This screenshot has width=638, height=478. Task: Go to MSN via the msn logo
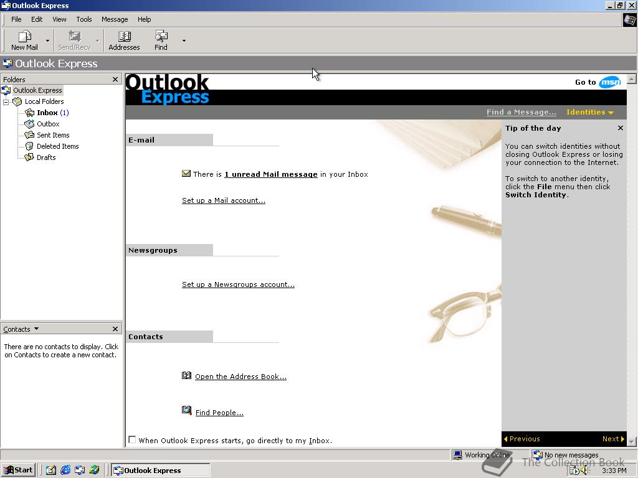point(610,82)
